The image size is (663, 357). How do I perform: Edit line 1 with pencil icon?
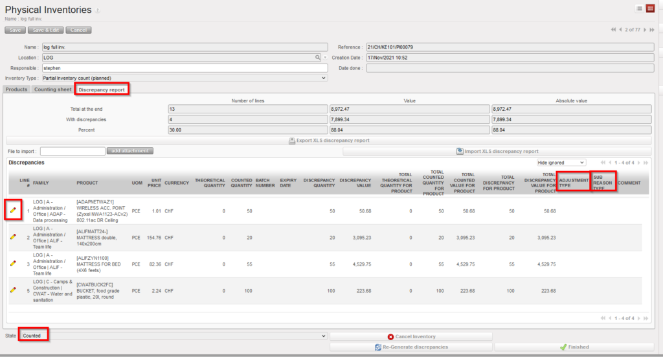pos(13,211)
